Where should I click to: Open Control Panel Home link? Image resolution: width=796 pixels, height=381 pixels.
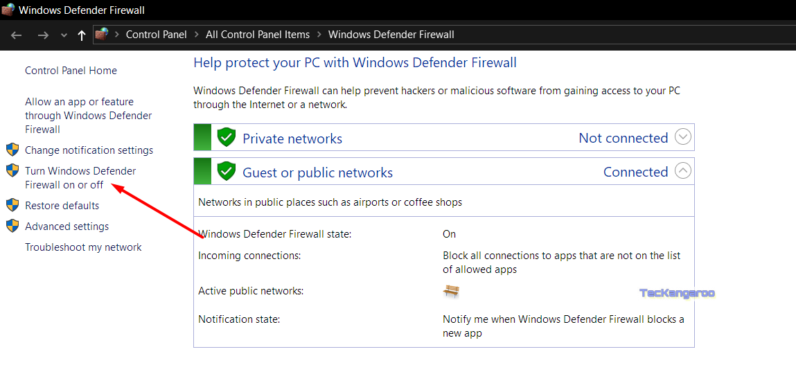coord(71,71)
